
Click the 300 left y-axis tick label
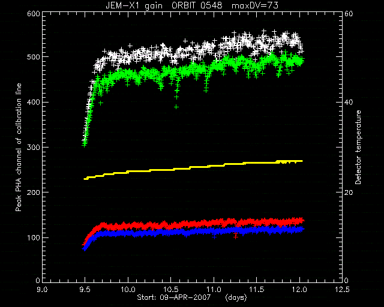pyautogui.click(x=34, y=148)
